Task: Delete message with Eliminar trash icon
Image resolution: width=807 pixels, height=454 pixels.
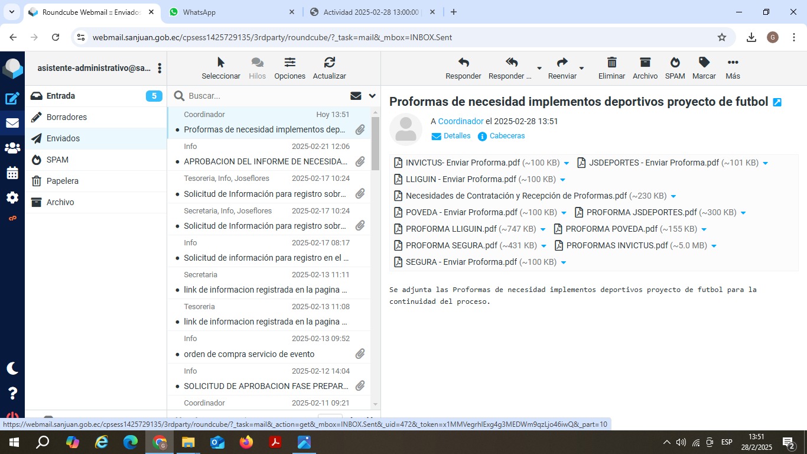Action: click(611, 63)
